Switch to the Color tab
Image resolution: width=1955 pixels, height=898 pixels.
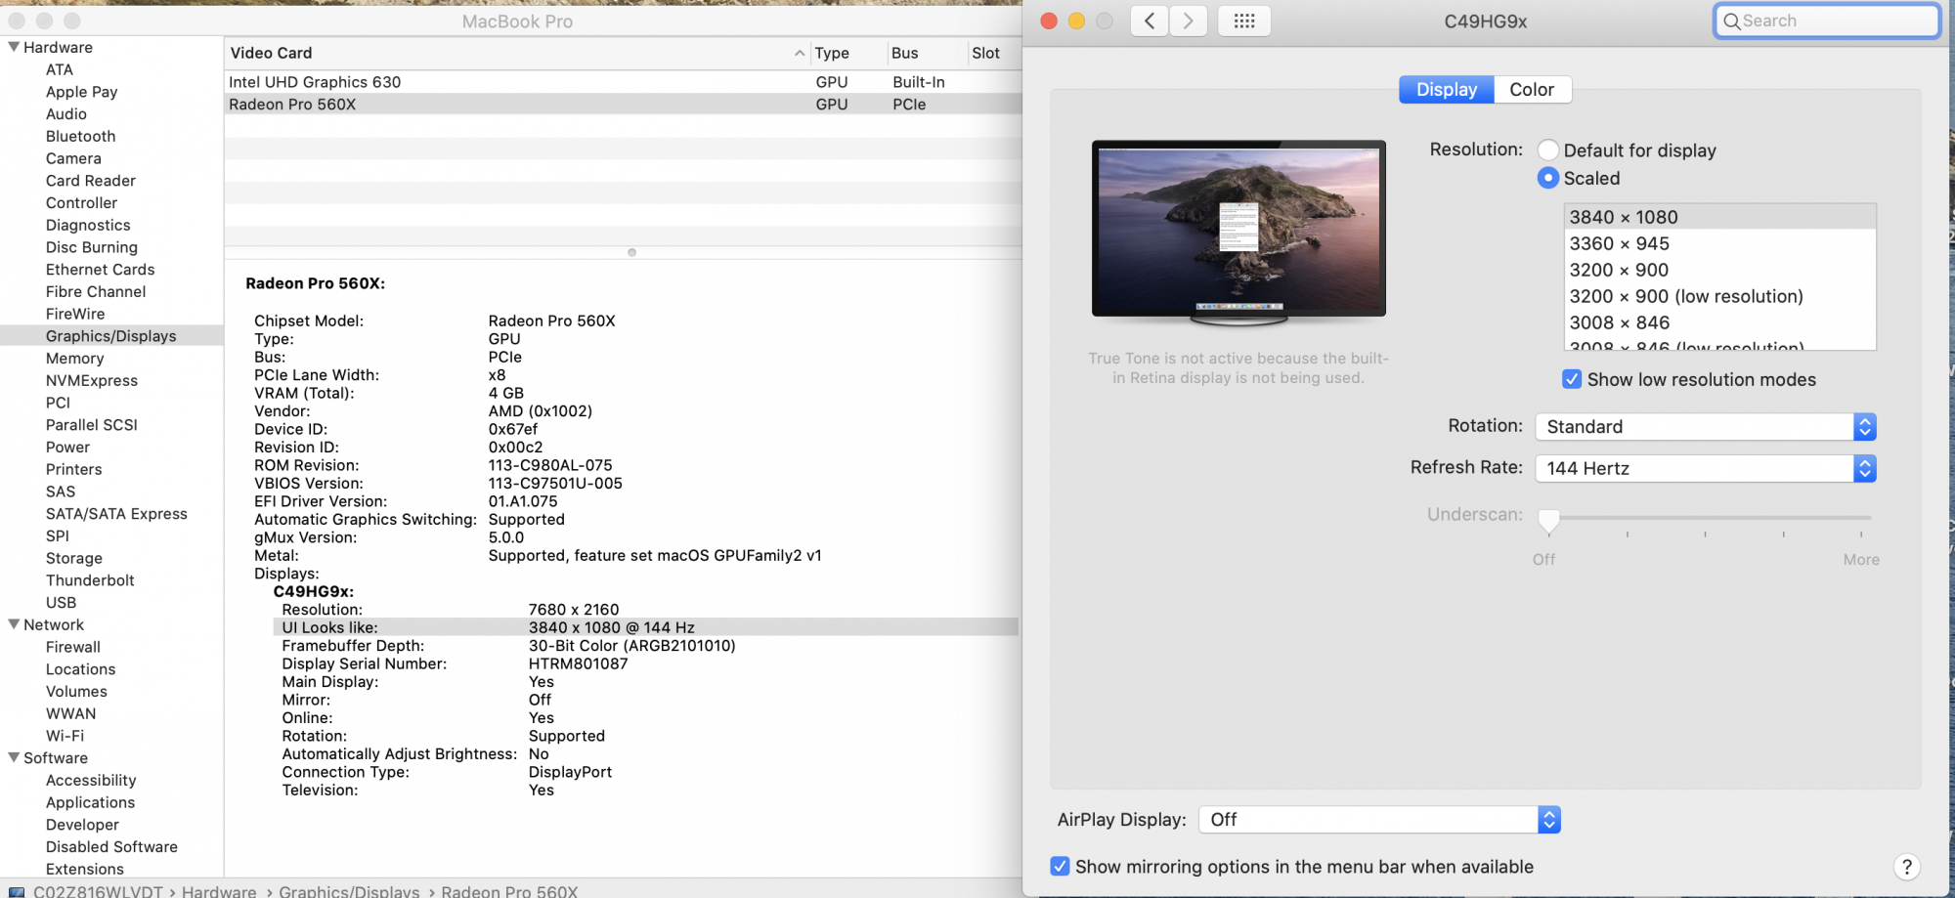click(x=1532, y=90)
